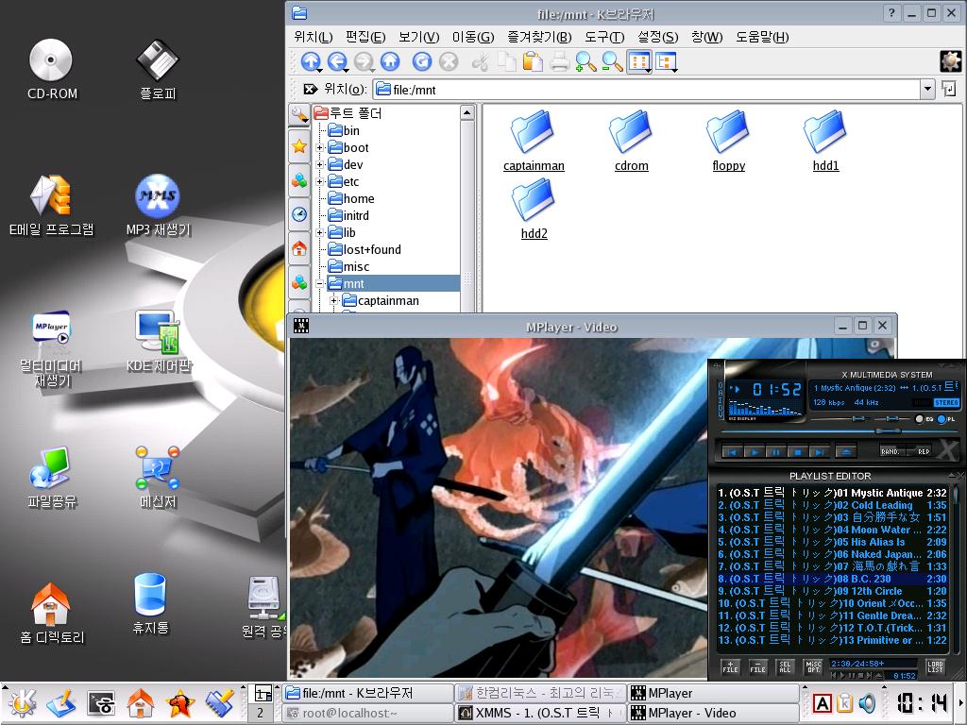The width and height of the screenshot is (967, 725).
Task: Select playlist track "08 B.C. 230"
Action: point(831,579)
